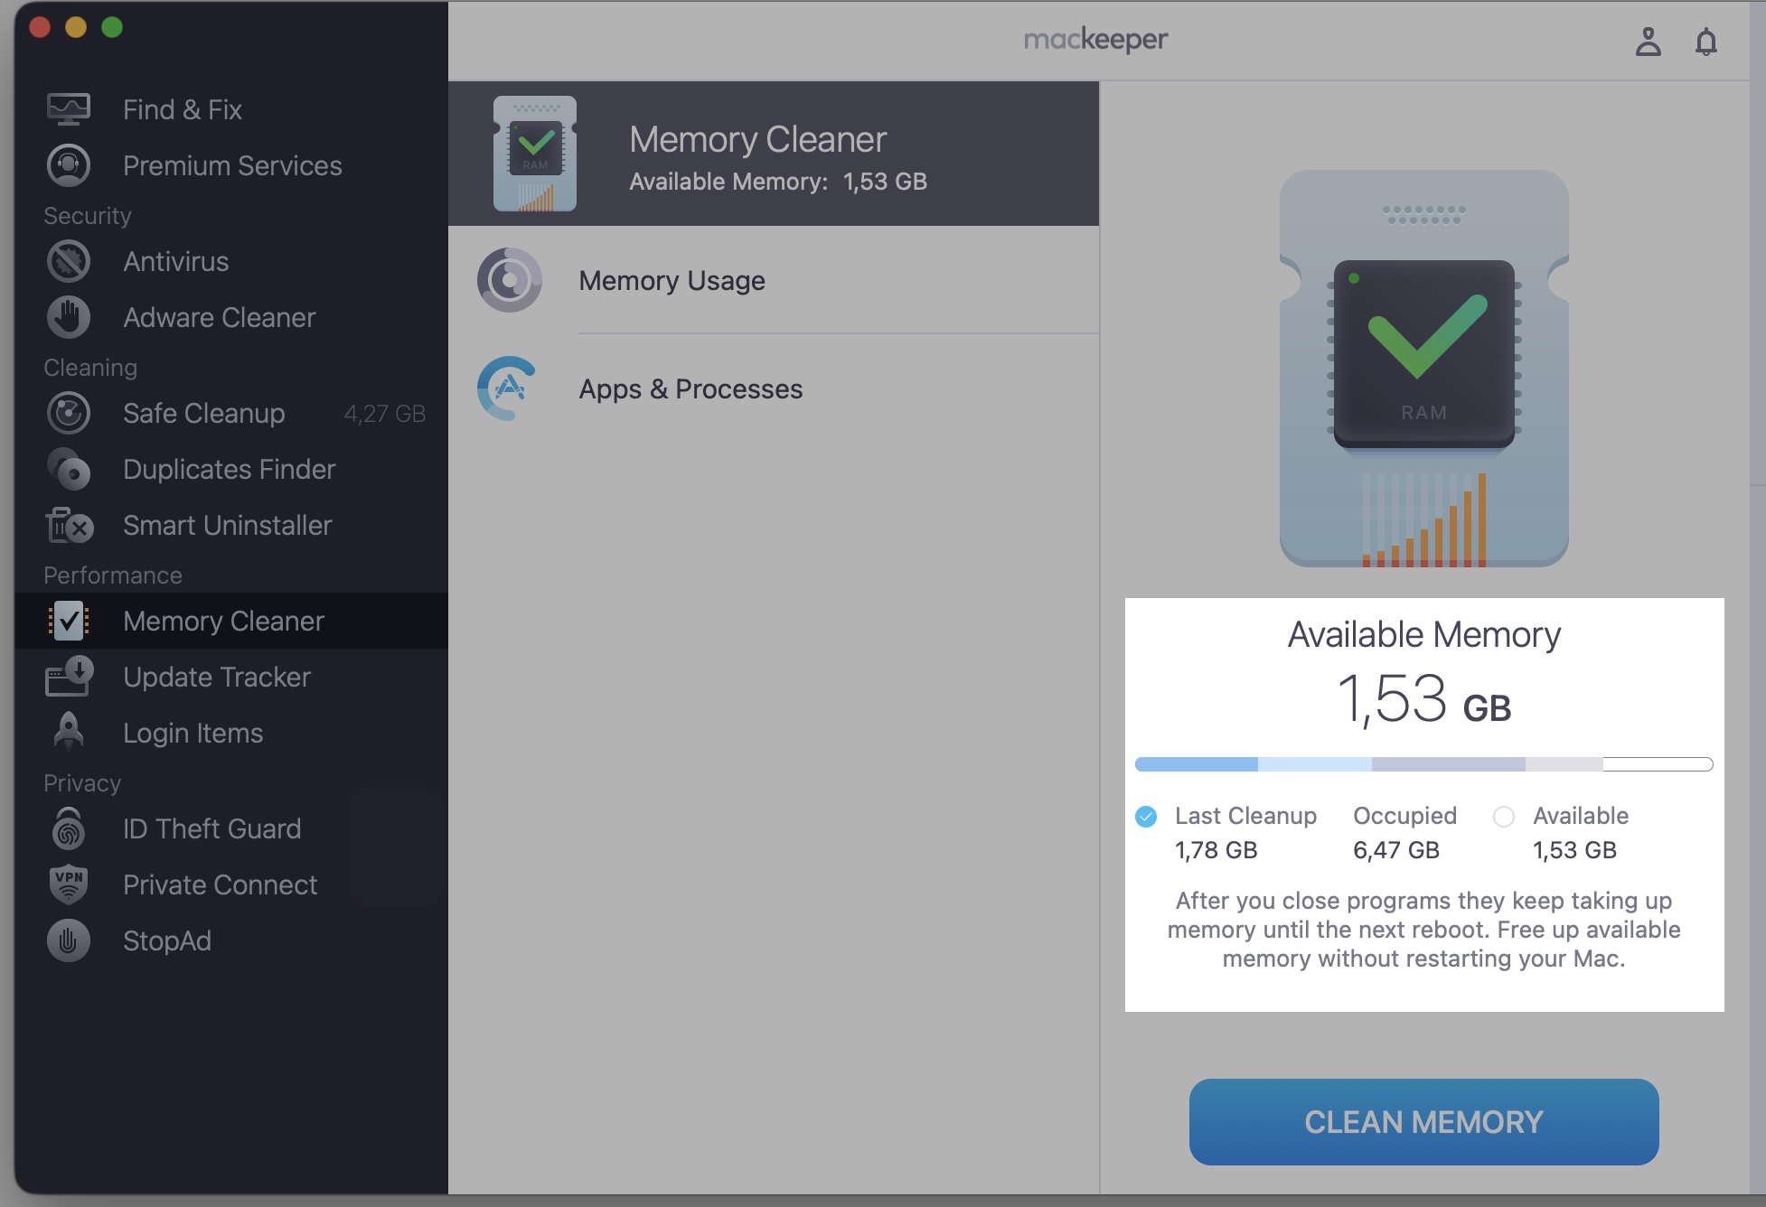Screen dimensions: 1766x1207
Task: Select the Last Cleanup radio option
Action: coord(1146,817)
